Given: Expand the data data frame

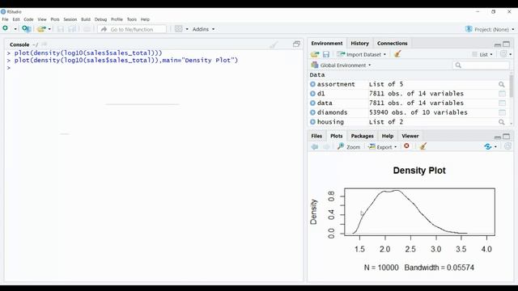Looking at the screenshot, I should pos(312,103).
